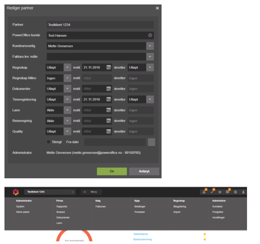Clear the PowerOffice kunde field
This screenshot has width=260, height=244.
coord(150,35)
